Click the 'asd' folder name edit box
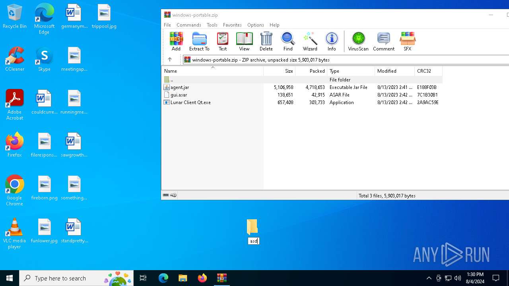 tap(253, 241)
